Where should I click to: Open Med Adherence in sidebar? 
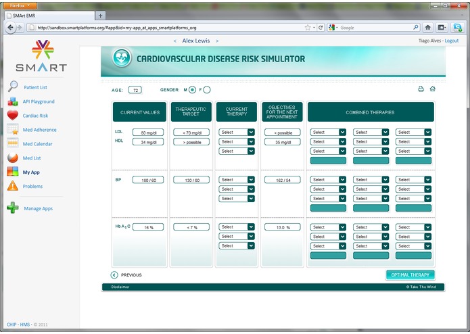(x=40, y=130)
